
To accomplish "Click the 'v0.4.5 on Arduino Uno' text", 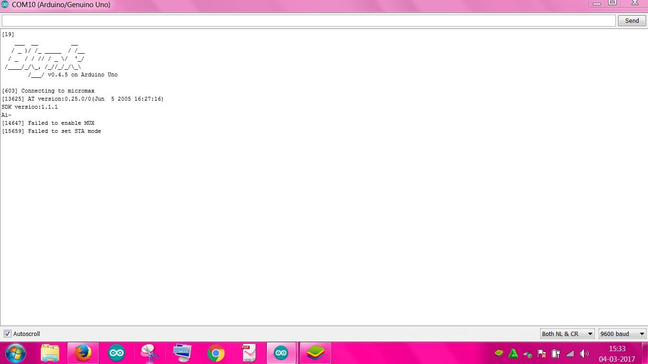I will click(x=83, y=75).
